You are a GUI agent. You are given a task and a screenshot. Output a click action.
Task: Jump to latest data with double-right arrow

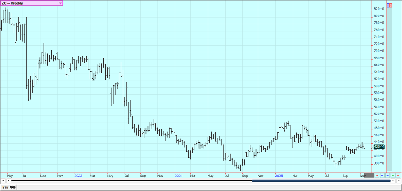click(399, 181)
